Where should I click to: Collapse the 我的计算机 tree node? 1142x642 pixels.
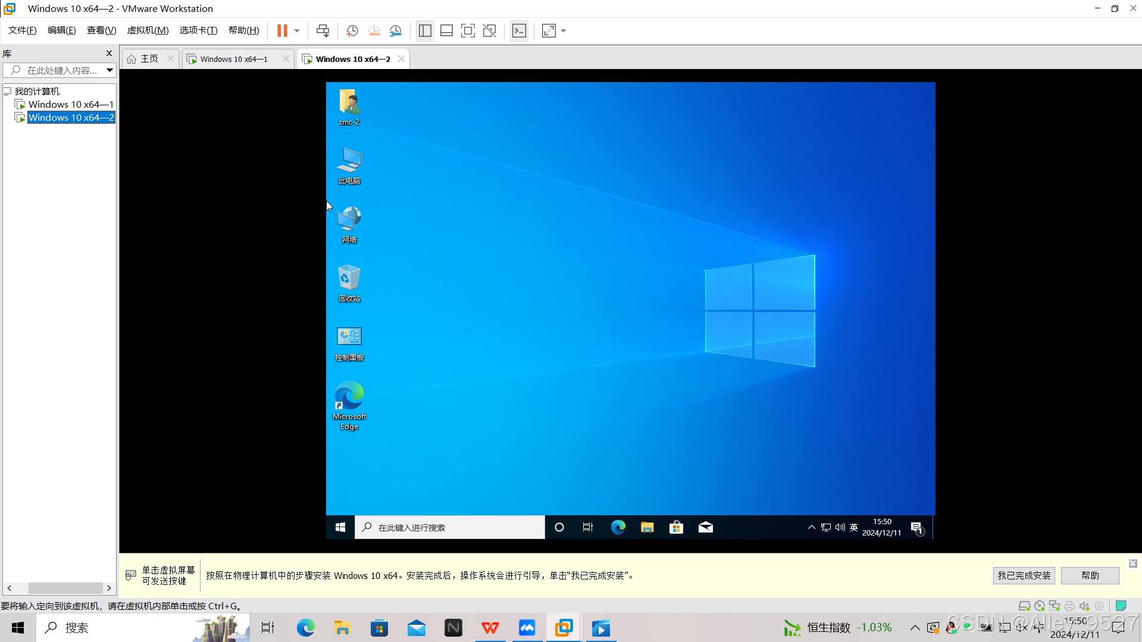pyautogui.click(x=7, y=91)
